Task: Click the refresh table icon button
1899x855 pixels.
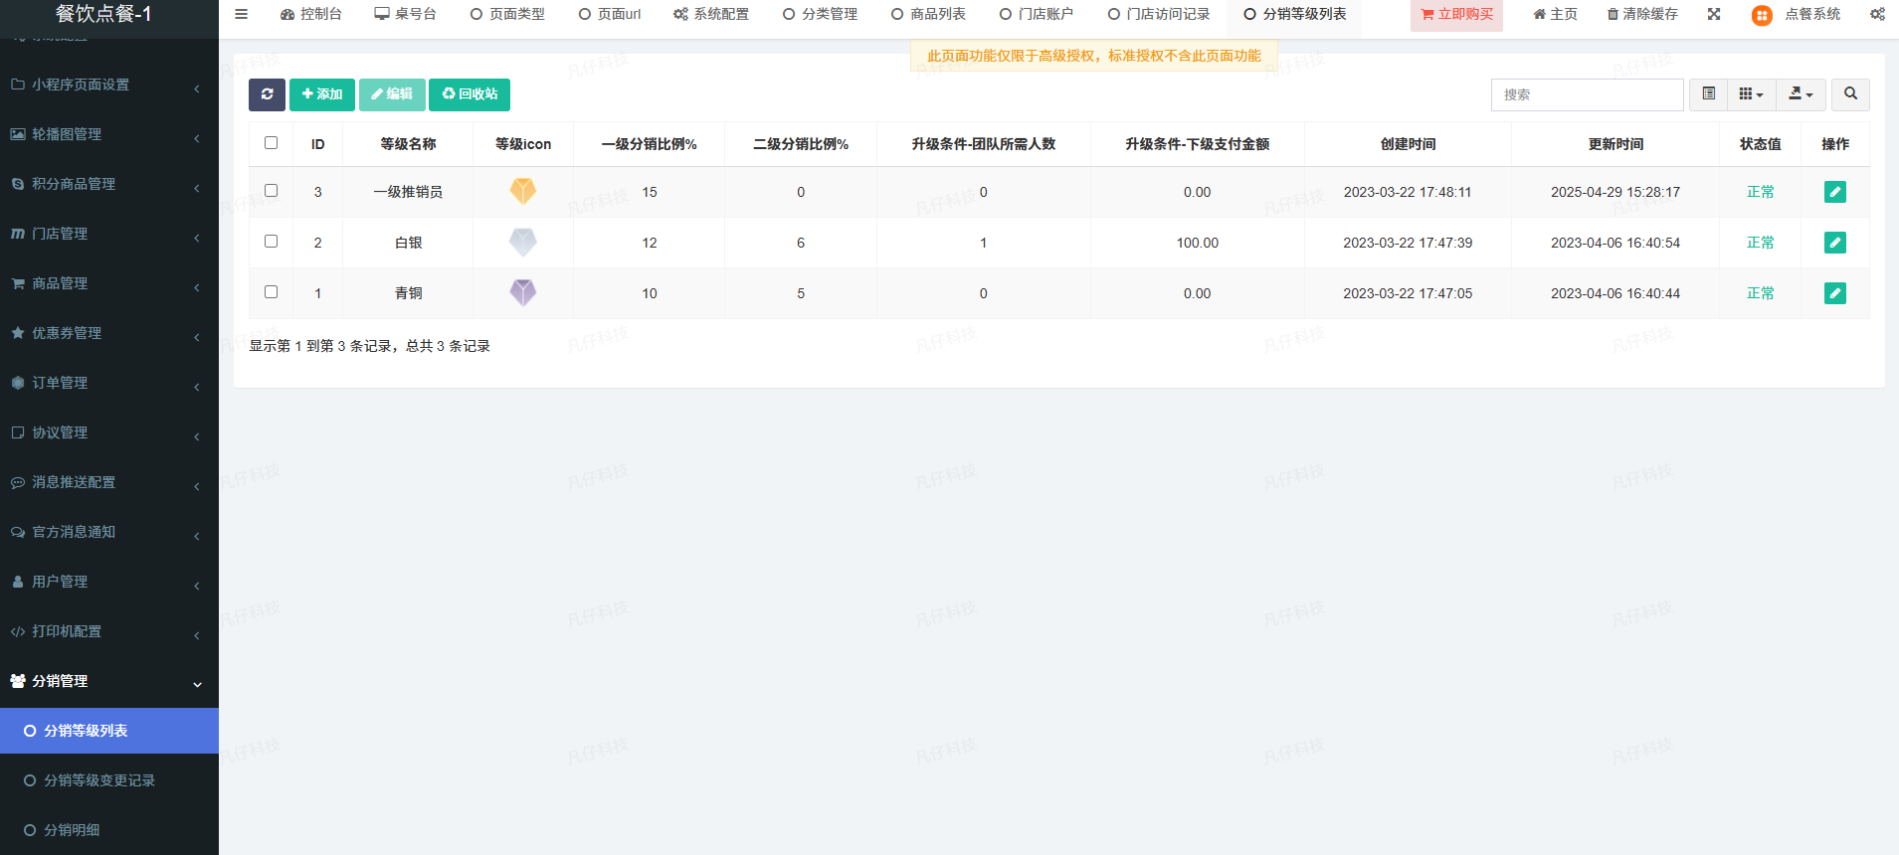Action: pyautogui.click(x=267, y=94)
